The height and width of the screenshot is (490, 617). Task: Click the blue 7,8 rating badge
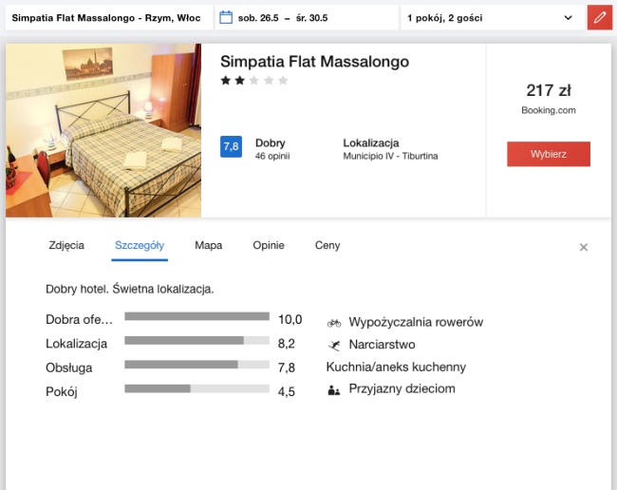231,147
